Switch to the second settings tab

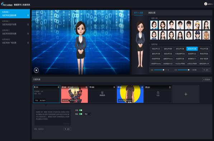point(152,13)
